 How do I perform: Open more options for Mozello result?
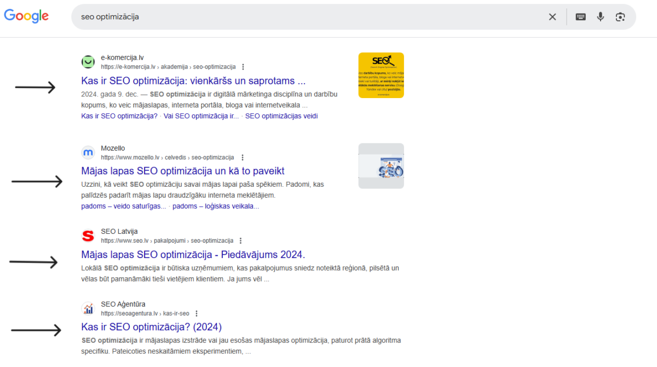(x=243, y=157)
